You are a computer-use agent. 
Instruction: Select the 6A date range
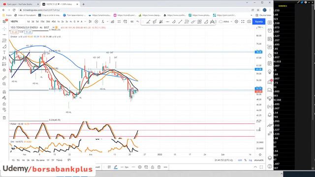point(33,160)
